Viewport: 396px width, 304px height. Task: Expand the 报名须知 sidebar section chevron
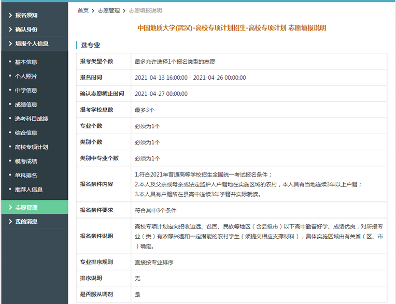10,15
